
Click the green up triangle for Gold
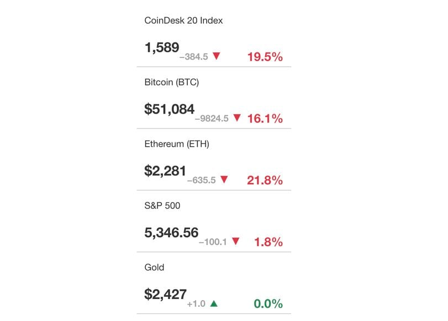[x=214, y=303]
